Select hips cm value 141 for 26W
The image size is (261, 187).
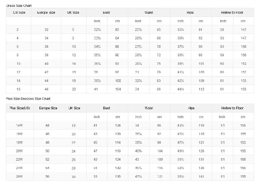click(x=201, y=176)
